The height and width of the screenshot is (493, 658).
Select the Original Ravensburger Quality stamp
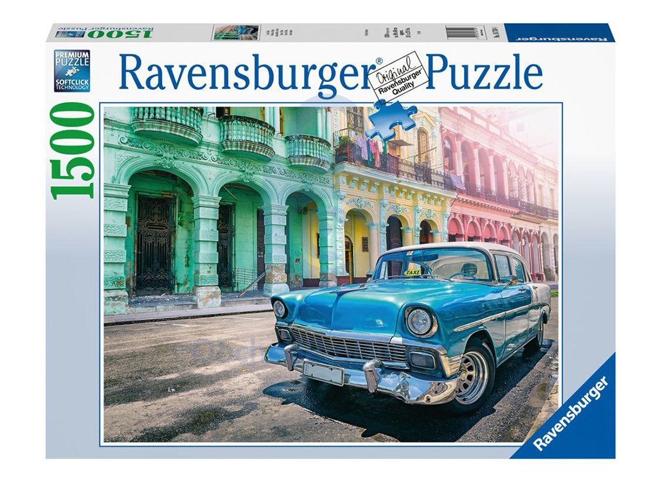click(x=397, y=76)
